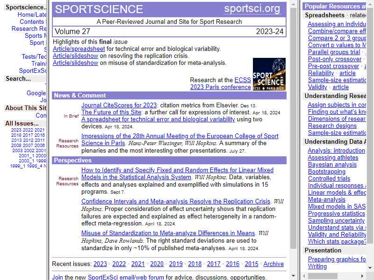Open Article/spreadsheet link for technical error
Screen dimensions: 374x280
79,49
